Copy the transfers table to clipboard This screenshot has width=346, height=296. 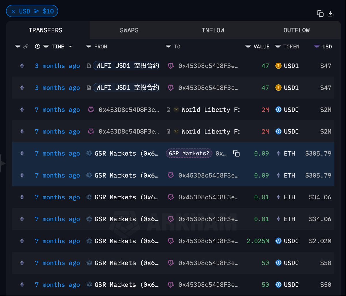click(x=320, y=14)
